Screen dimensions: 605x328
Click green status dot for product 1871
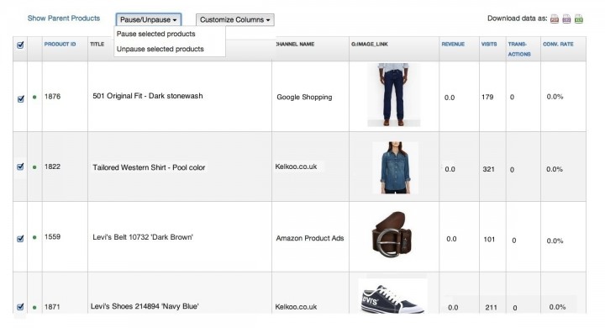tap(34, 308)
